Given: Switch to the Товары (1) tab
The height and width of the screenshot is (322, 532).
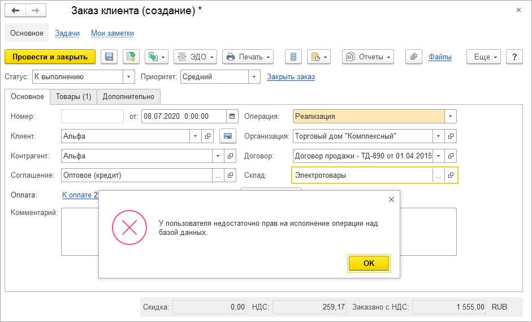Looking at the screenshot, I should point(73,97).
